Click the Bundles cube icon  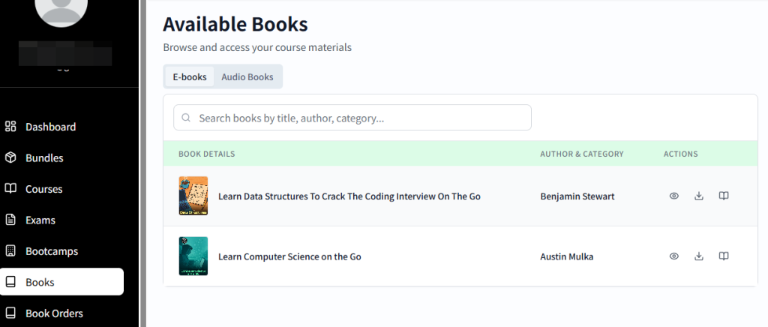pos(10,157)
